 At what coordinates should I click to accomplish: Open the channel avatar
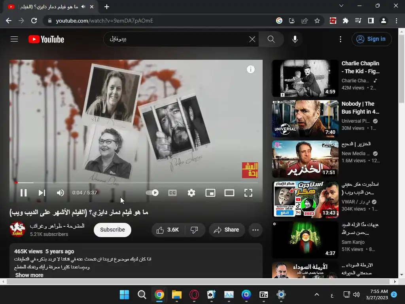pyautogui.click(x=17, y=229)
